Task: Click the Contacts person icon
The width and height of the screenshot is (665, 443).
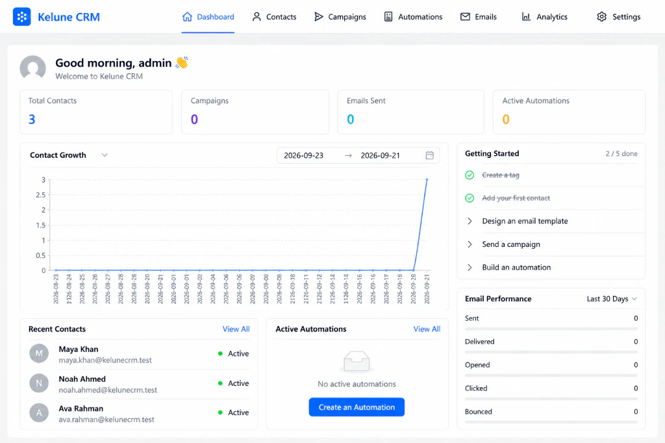Action: click(x=257, y=16)
